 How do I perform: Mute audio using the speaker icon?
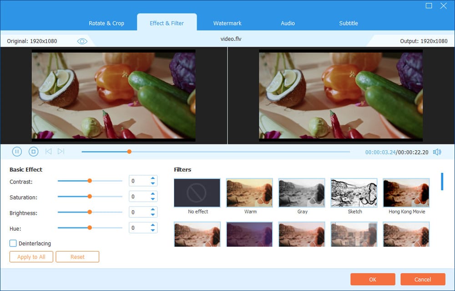point(437,152)
